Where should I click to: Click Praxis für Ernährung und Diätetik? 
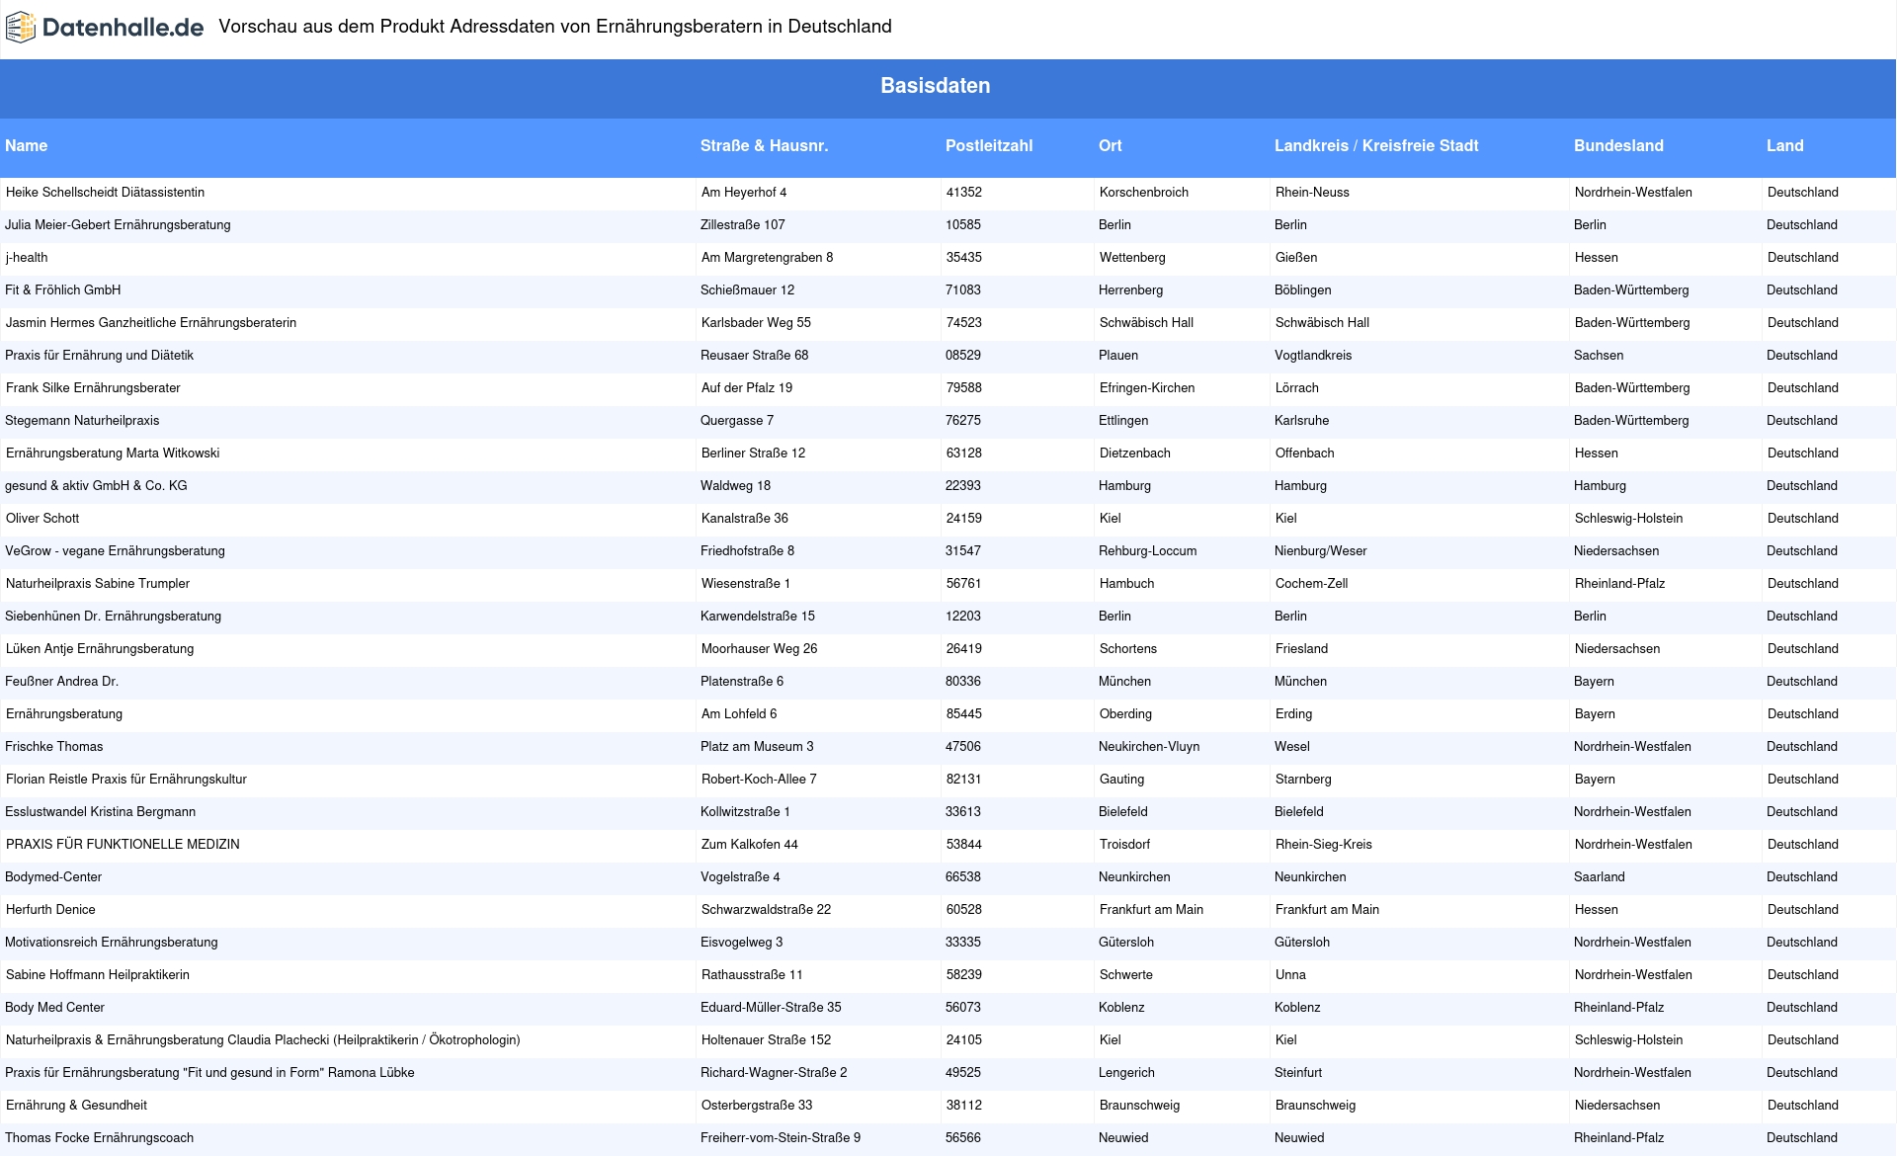pyautogui.click(x=99, y=356)
